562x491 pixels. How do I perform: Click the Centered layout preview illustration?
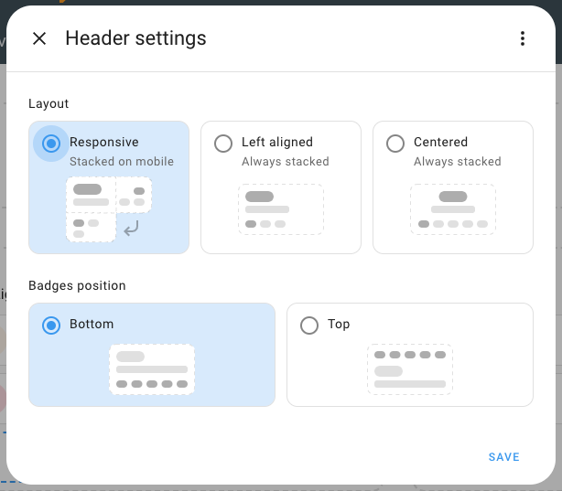pos(452,209)
